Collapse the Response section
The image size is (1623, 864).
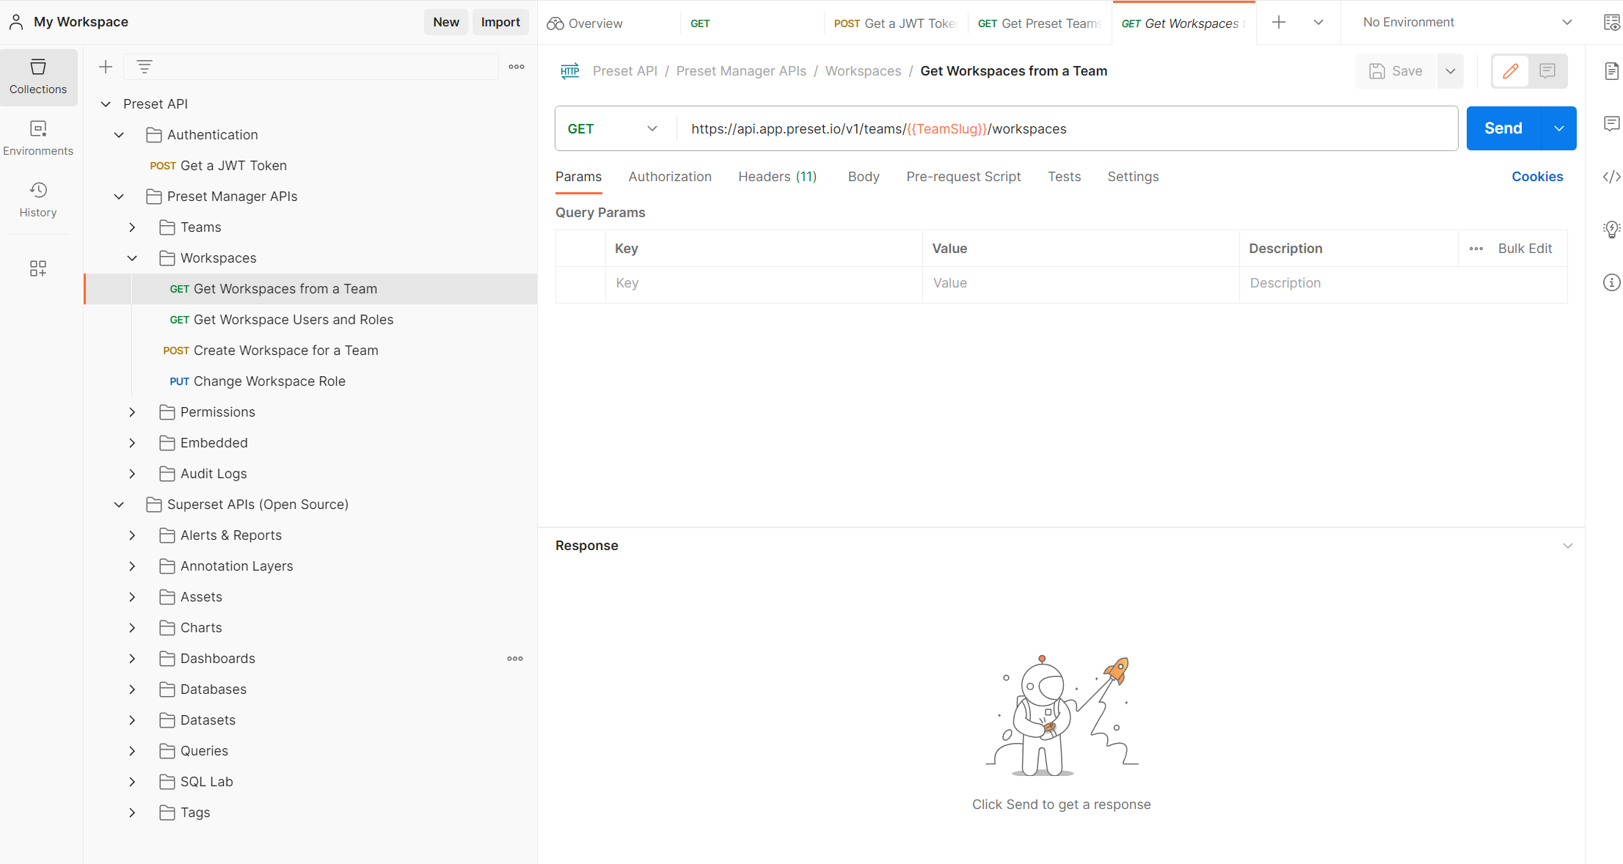tap(1568, 545)
